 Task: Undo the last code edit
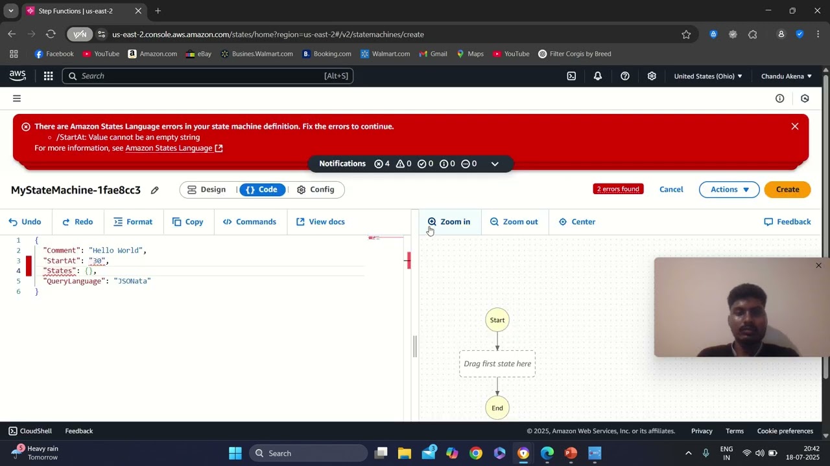click(25, 221)
